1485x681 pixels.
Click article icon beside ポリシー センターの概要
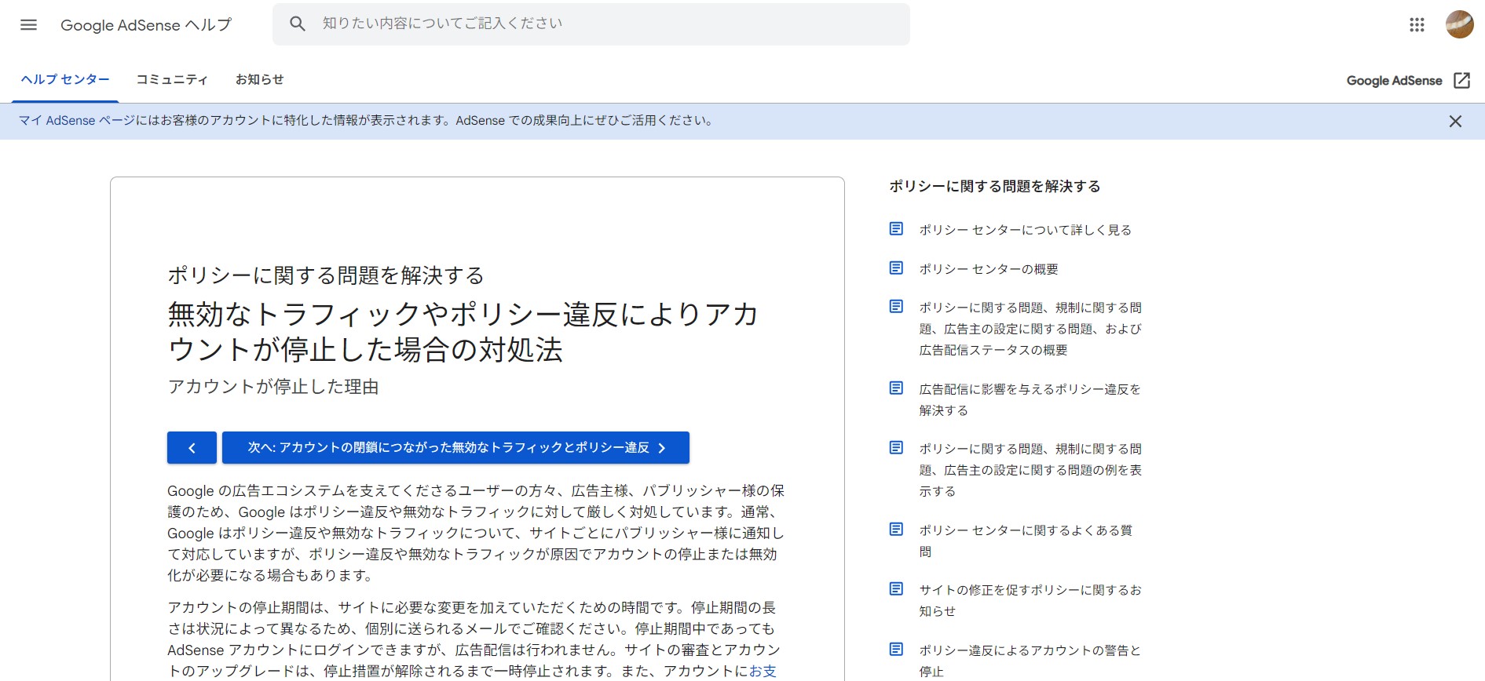[x=896, y=268]
